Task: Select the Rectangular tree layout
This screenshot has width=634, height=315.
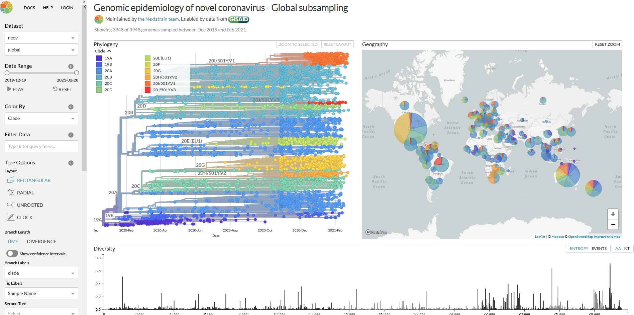Action: click(x=33, y=180)
